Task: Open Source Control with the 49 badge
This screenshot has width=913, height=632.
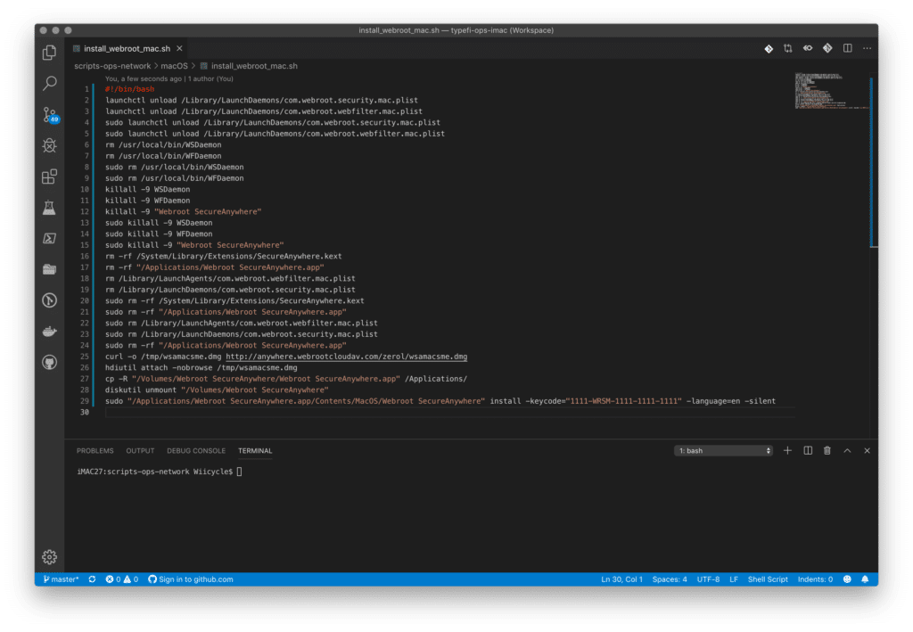Action: click(50, 115)
